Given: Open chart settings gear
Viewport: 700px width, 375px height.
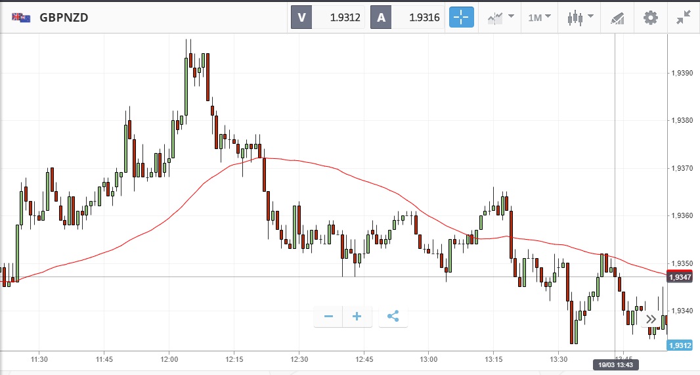Looking at the screenshot, I should [x=650, y=17].
